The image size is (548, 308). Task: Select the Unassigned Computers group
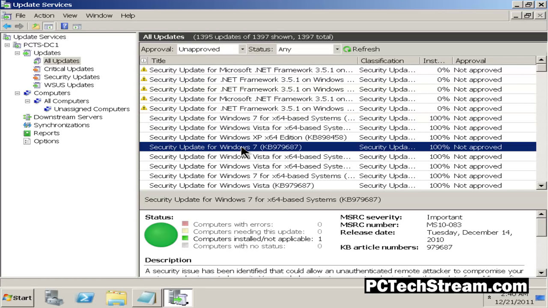click(92, 109)
